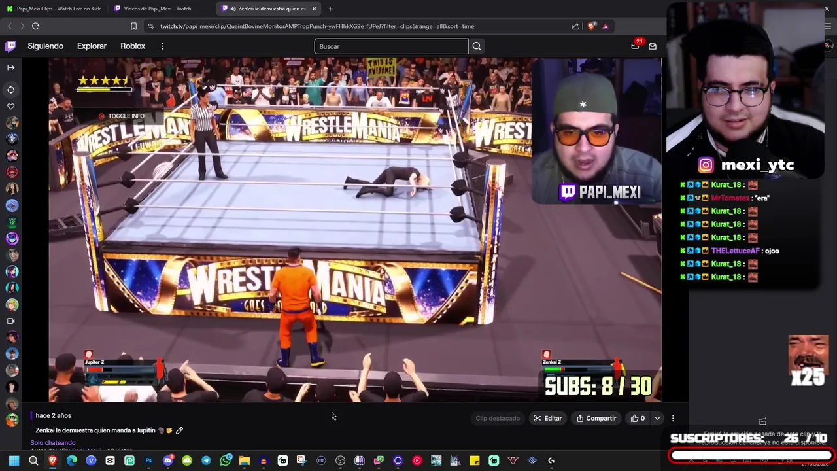Open WhatsApp from the taskbar
The height and width of the screenshot is (471, 837).
click(x=226, y=461)
